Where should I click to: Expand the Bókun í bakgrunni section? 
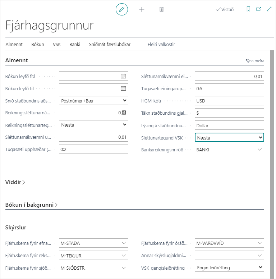pyautogui.click(x=32, y=205)
